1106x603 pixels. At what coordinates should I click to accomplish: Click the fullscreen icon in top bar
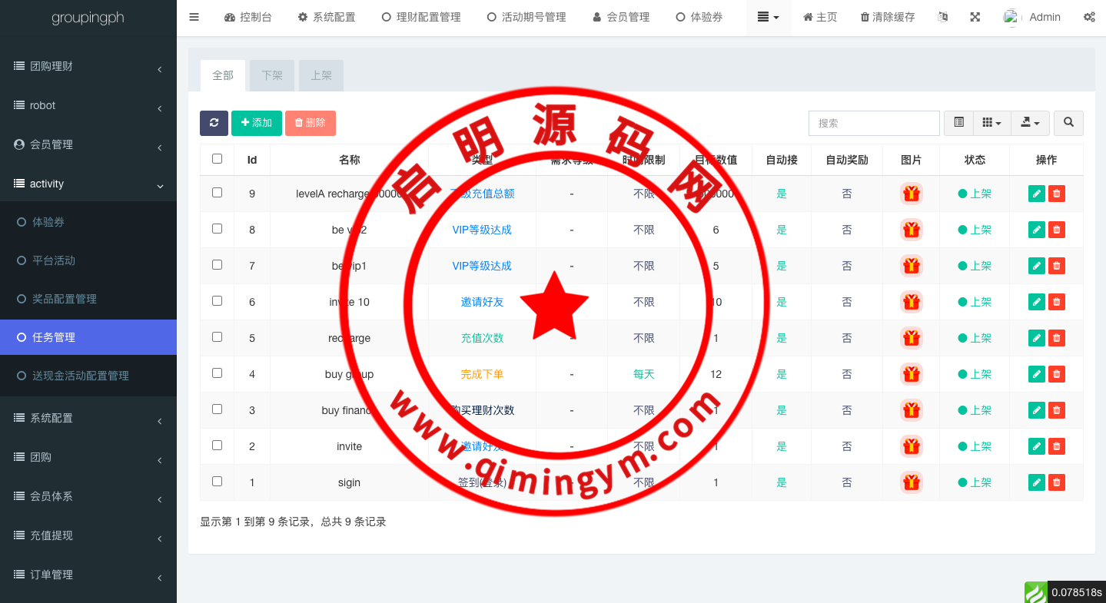tap(975, 17)
